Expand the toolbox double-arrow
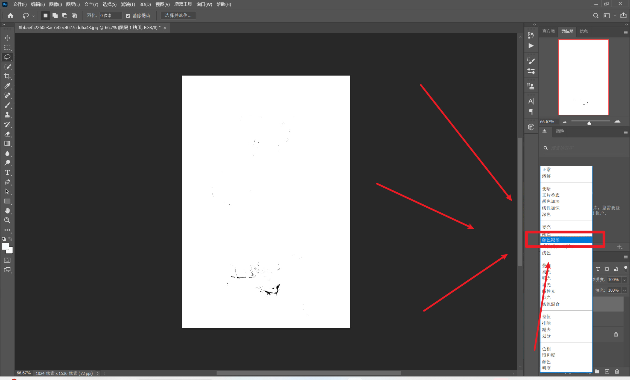 coord(4,24)
